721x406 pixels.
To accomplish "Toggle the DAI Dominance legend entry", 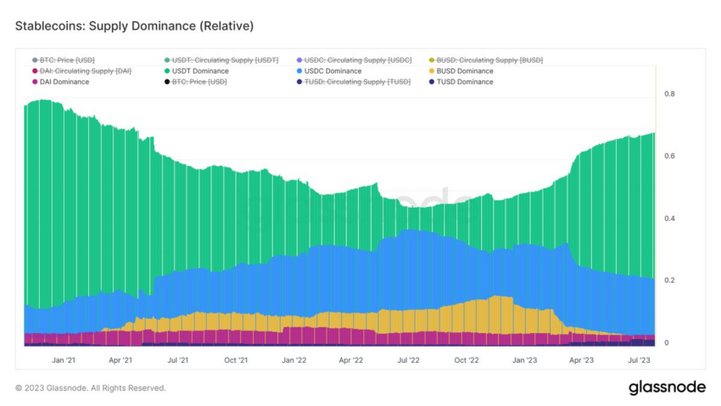I will pyautogui.click(x=61, y=81).
